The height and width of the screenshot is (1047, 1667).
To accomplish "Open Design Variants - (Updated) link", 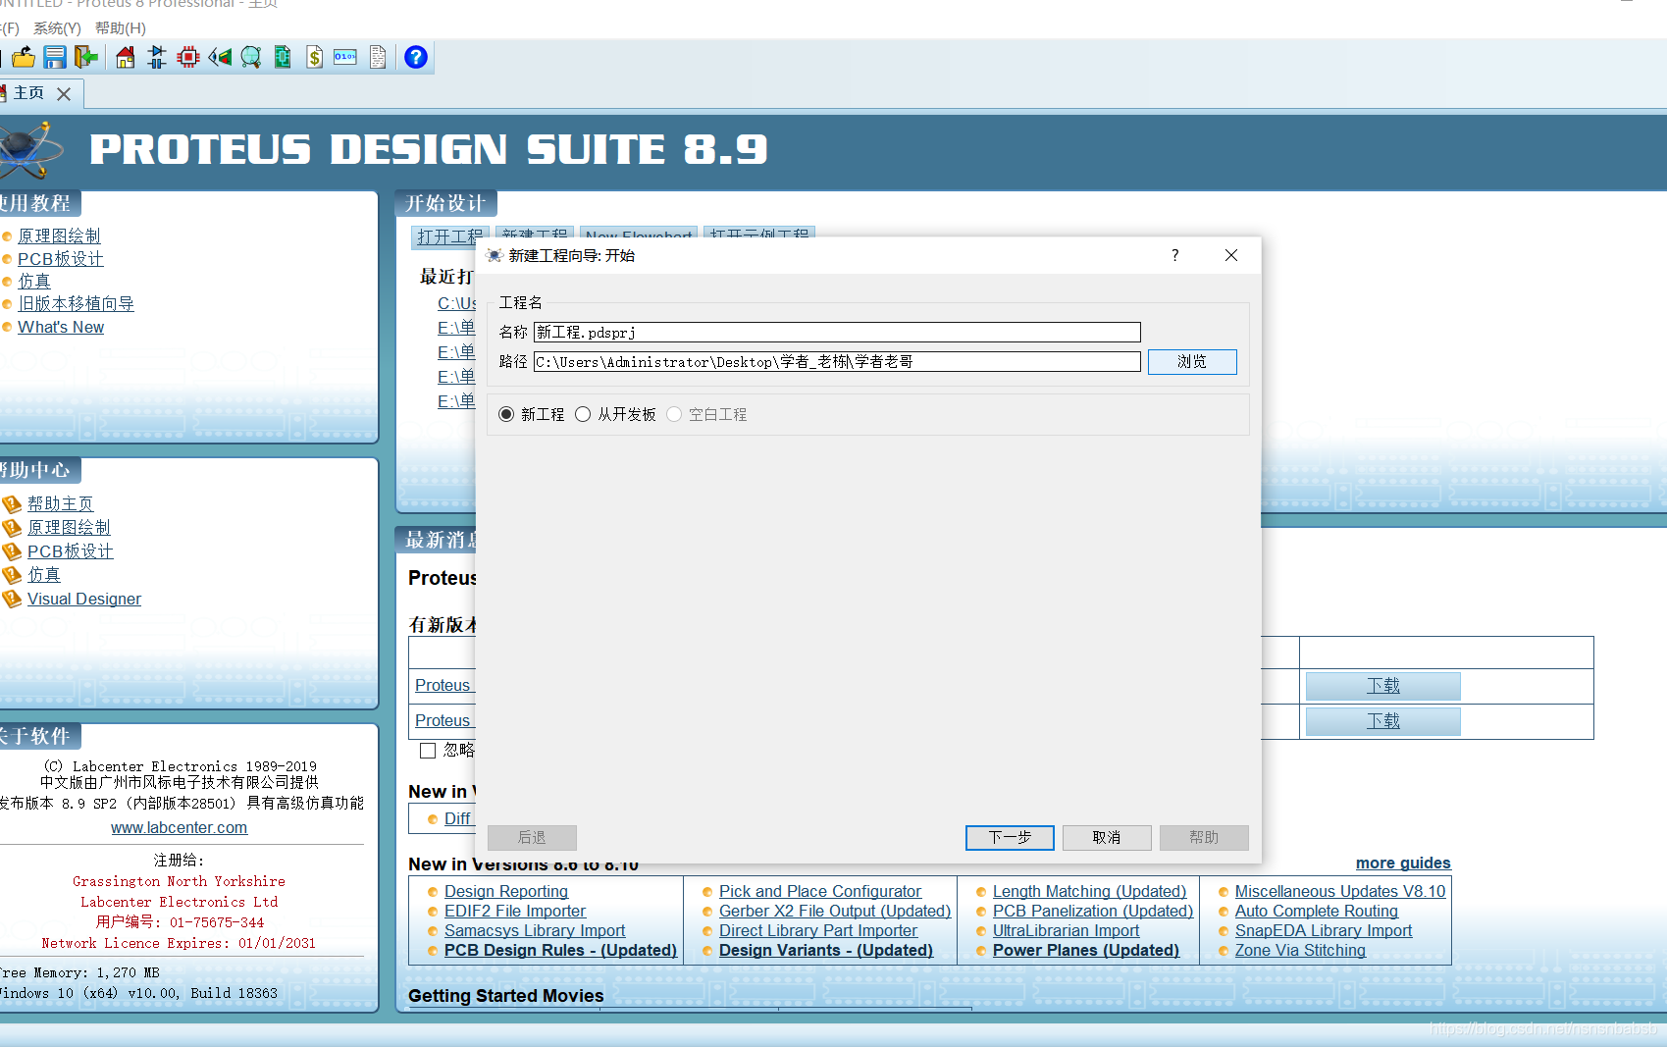I will [826, 950].
